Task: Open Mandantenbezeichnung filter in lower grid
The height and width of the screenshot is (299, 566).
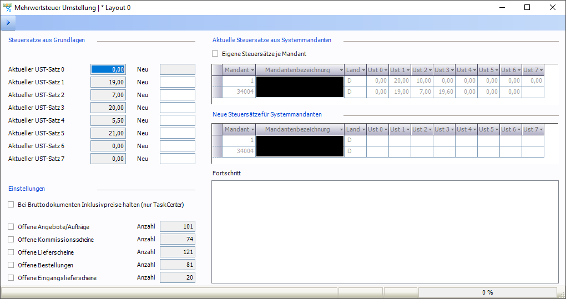Action: (341, 130)
